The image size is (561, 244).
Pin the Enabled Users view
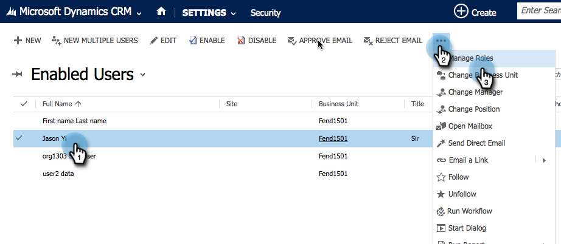tap(18, 75)
